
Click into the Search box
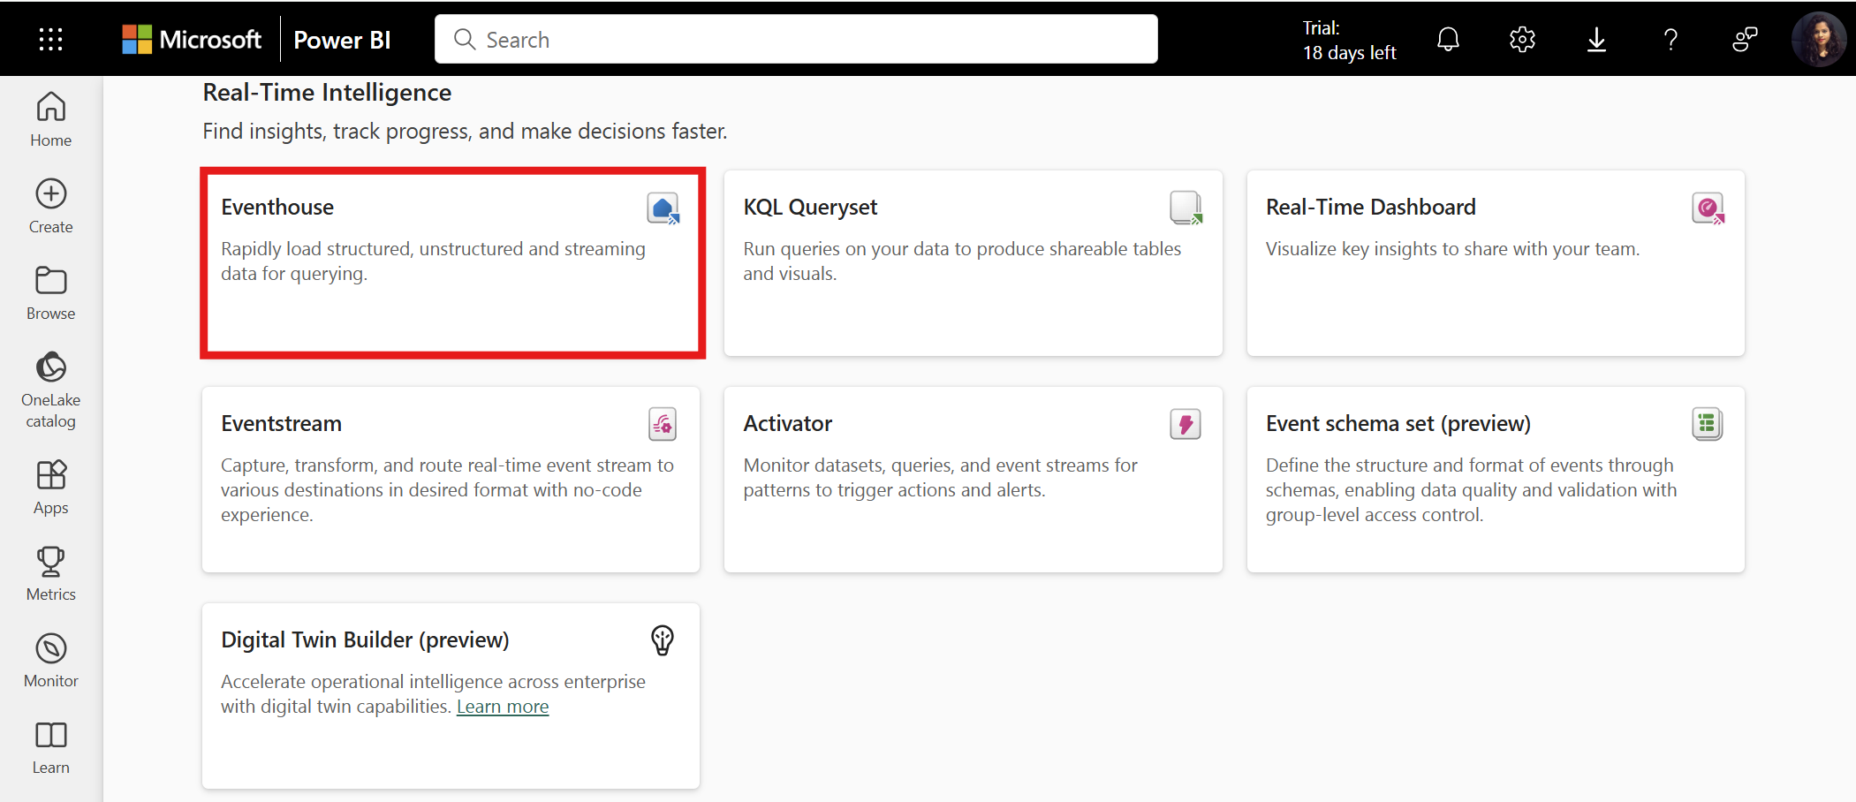(x=795, y=40)
